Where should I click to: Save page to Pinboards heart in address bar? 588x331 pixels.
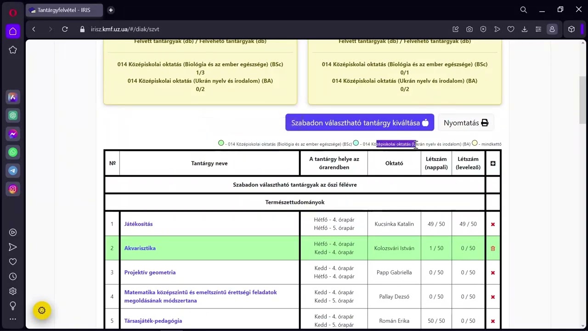pos(511,29)
